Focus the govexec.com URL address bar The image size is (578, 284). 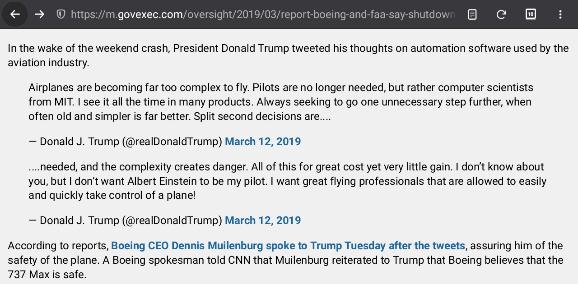coord(262,14)
